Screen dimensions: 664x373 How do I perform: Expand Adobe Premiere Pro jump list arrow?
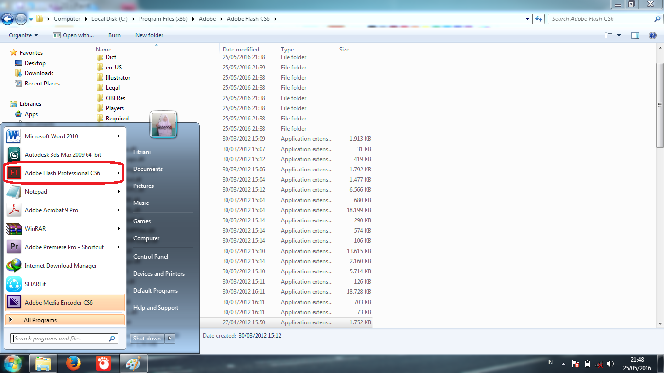(118, 247)
